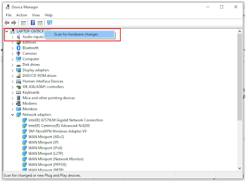Expand the Cameras category chevron
The image size is (246, 181).
12,54
